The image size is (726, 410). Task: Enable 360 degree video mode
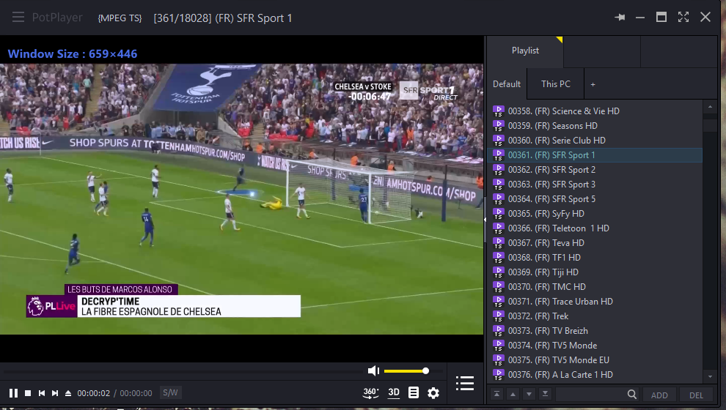[370, 393]
